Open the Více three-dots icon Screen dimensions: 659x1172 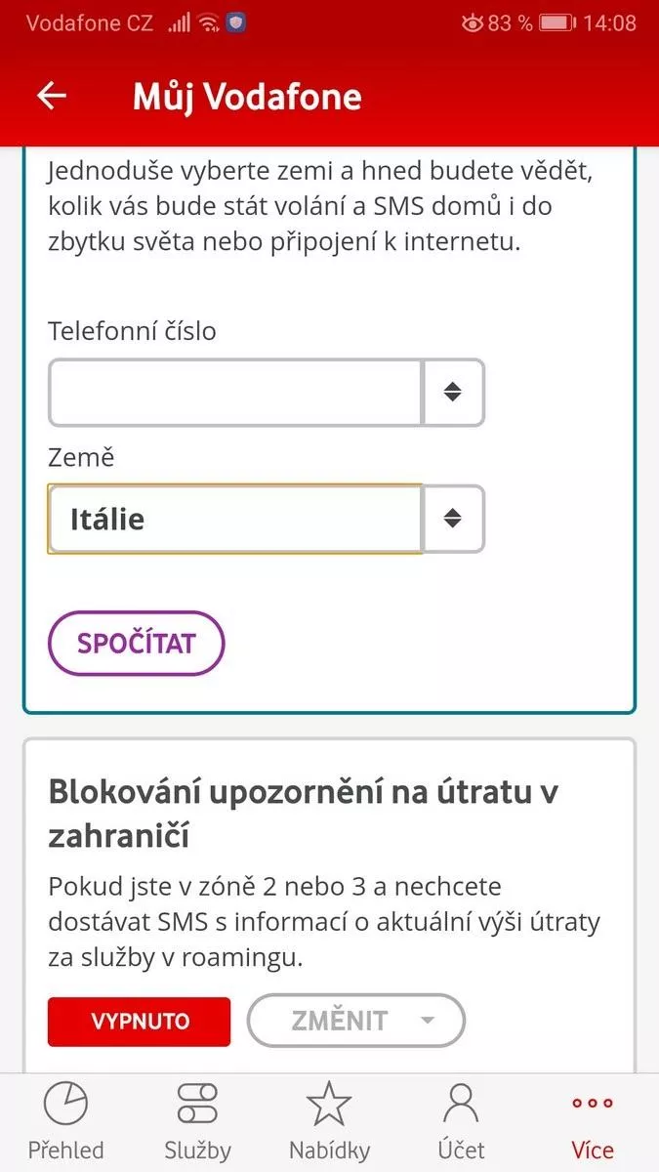pyautogui.click(x=593, y=1104)
